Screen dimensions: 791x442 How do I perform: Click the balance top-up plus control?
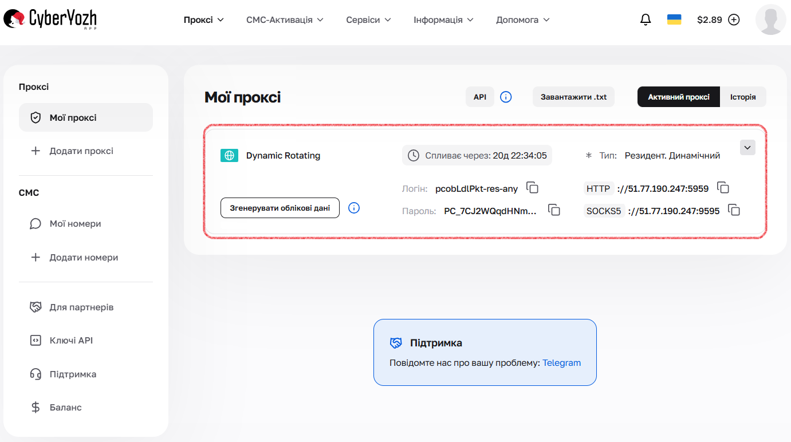coord(734,19)
